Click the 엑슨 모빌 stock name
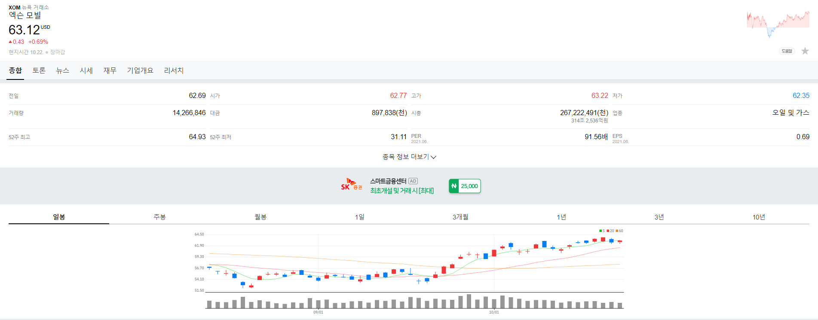The height and width of the screenshot is (320, 818). [x=25, y=15]
